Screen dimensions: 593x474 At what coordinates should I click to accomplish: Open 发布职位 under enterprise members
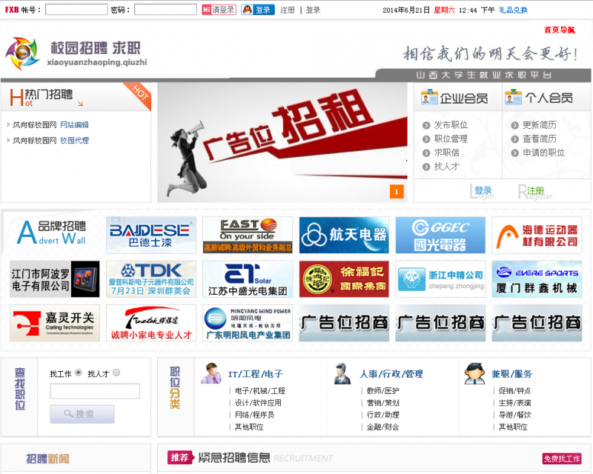451,125
